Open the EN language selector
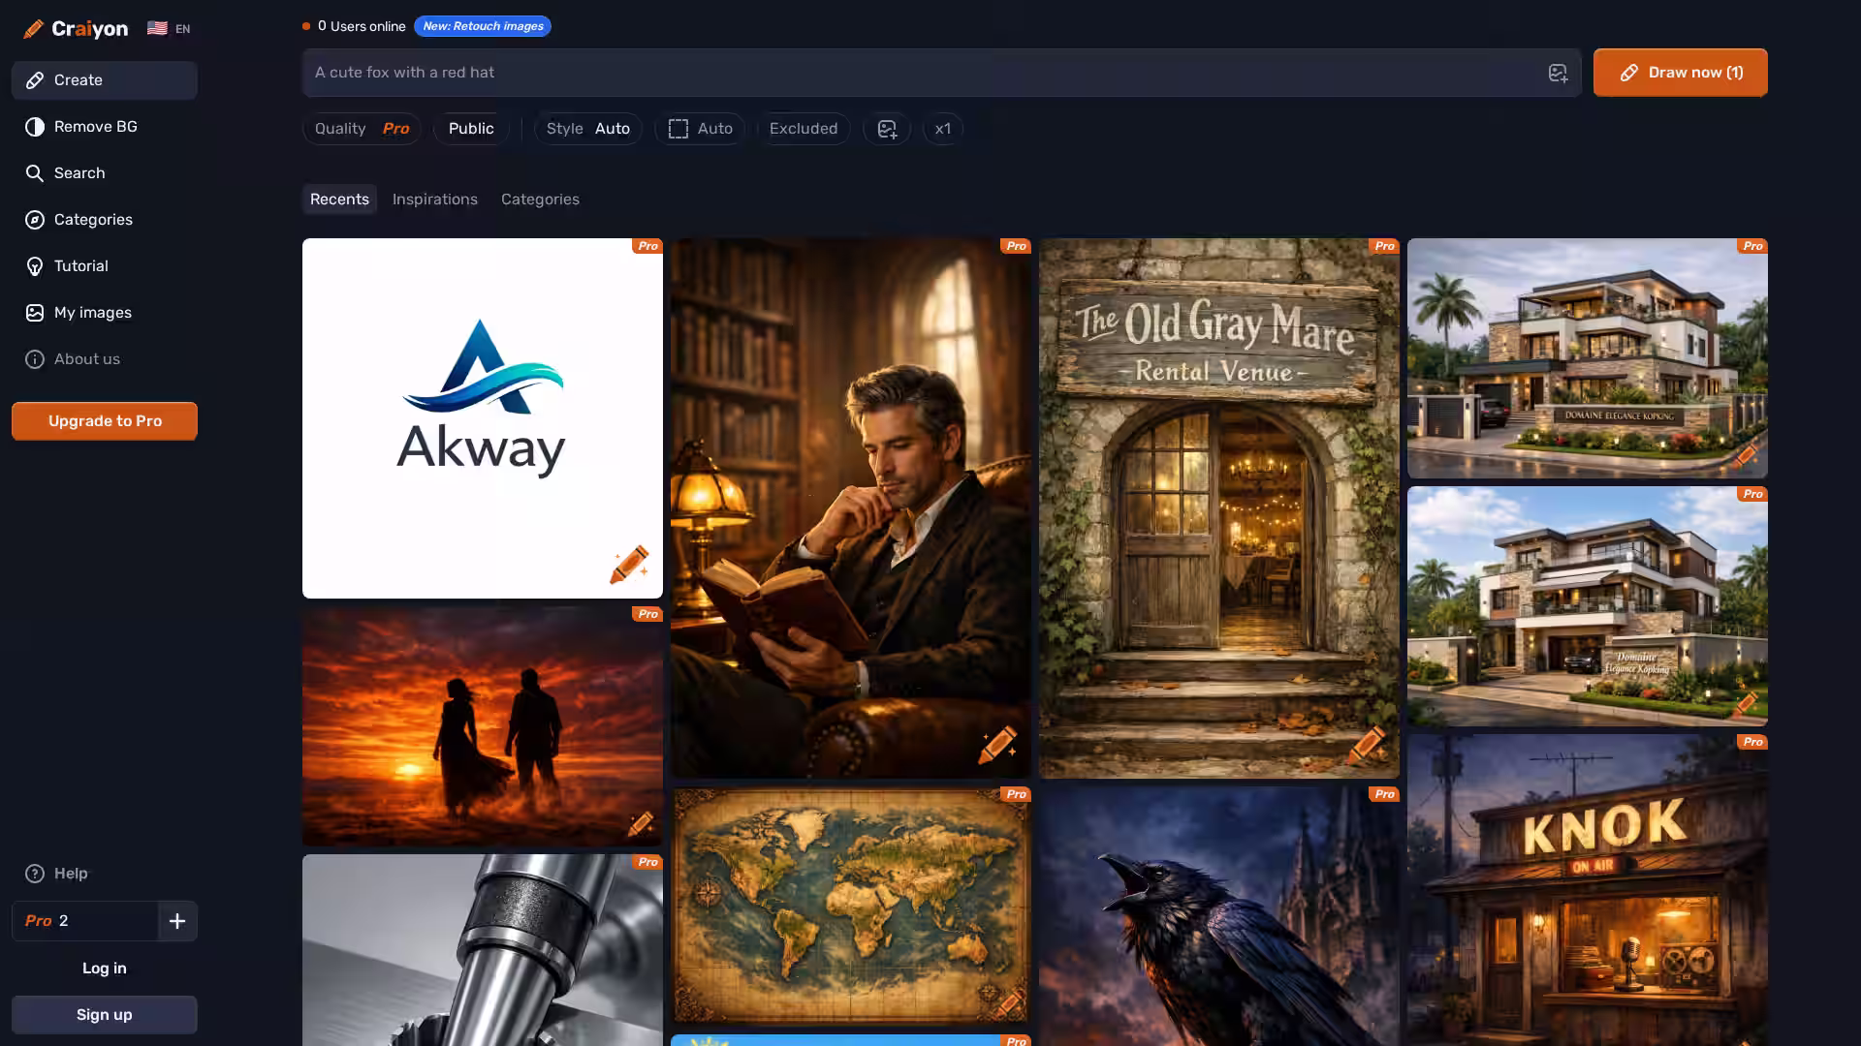 [170, 29]
